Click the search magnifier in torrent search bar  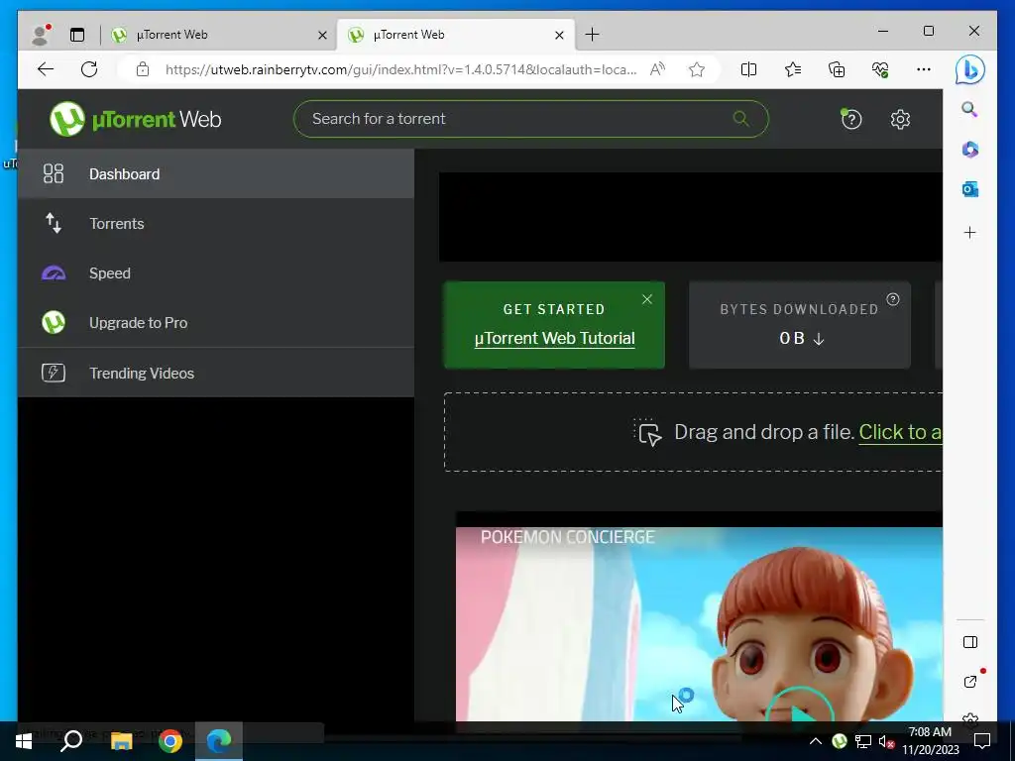click(x=740, y=119)
